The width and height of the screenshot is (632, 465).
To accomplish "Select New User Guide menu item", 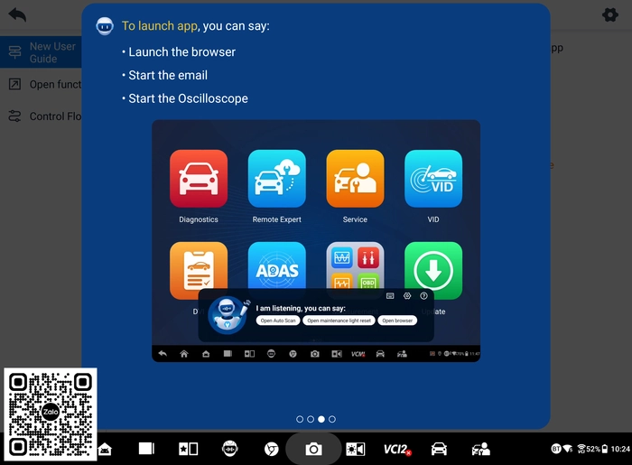I will coord(41,52).
